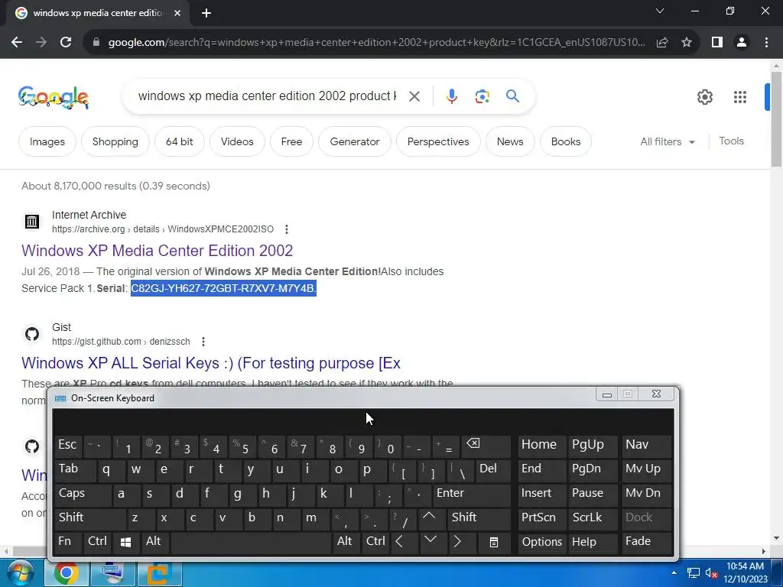Open the Windows Start orb
The image size is (783, 587).
point(19,573)
